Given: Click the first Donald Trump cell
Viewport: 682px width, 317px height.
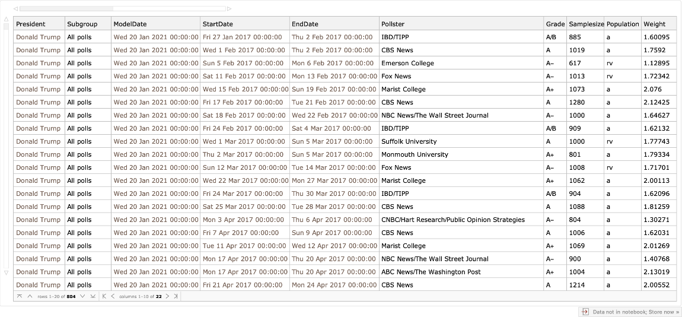Looking at the screenshot, I should tap(38, 37).
